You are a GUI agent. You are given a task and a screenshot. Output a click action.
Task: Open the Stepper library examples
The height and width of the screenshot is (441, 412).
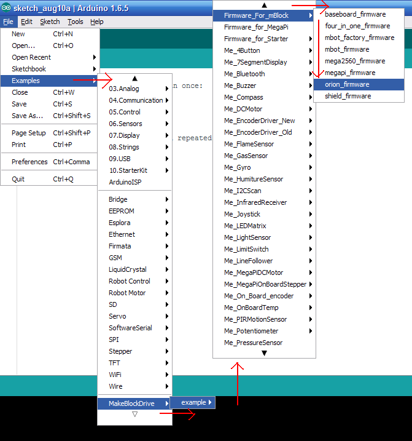(x=135, y=351)
